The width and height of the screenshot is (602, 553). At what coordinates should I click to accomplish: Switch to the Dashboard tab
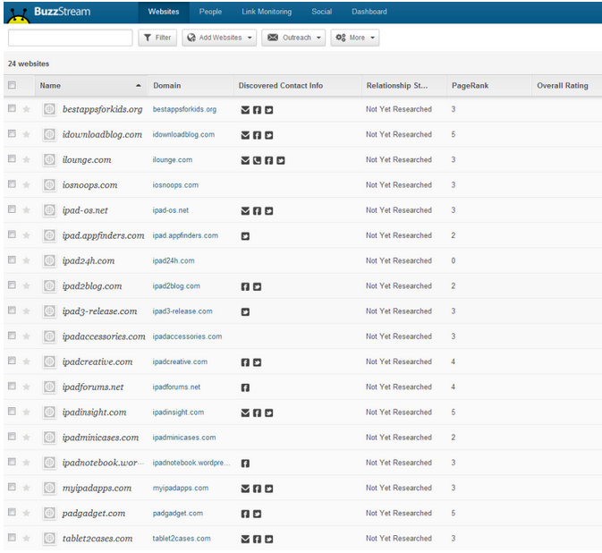369,12
